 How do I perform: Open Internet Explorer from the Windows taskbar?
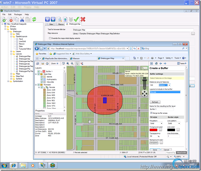(13, 166)
